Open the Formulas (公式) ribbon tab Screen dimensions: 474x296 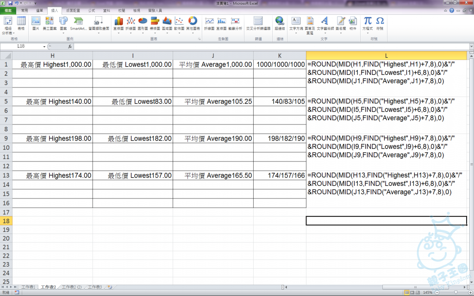click(x=92, y=10)
